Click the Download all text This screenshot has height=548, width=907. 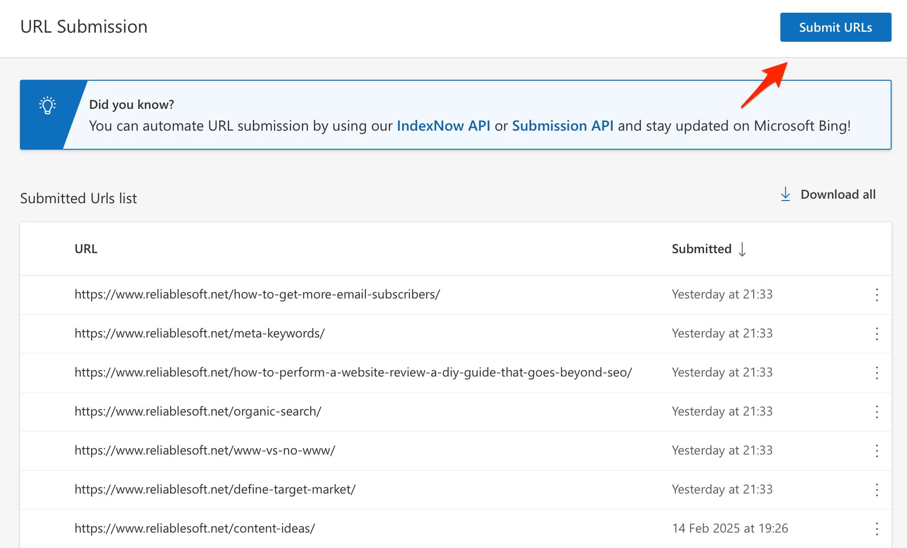[838, 194]
